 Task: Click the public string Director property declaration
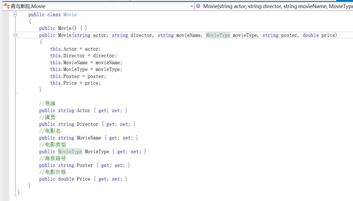pos(87,124)
